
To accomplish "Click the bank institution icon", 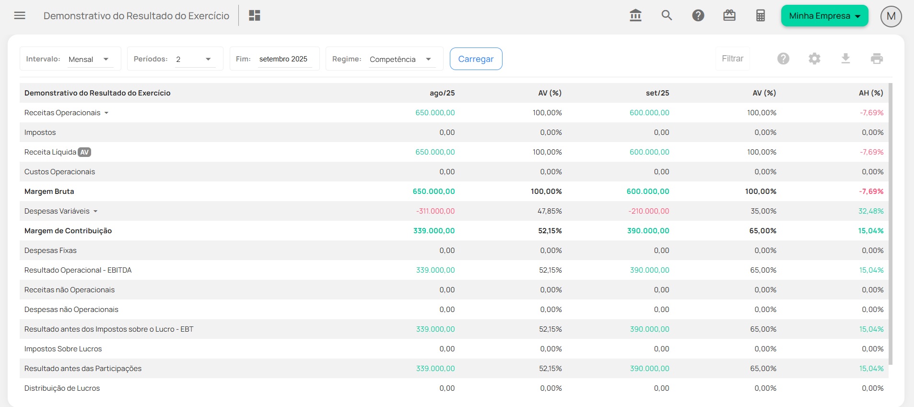I will (635, 16).
